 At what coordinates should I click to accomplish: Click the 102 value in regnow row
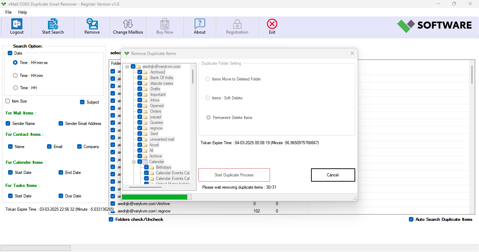point(257,211)
